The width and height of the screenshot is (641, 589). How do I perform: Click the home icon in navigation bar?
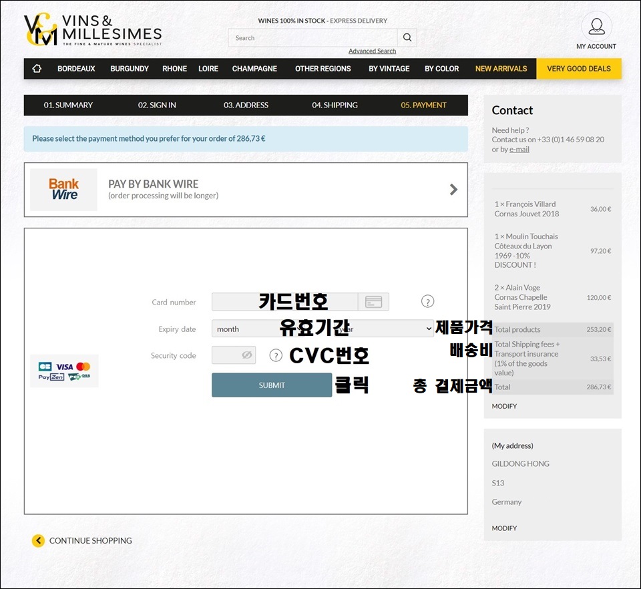[x=37, y=69]
